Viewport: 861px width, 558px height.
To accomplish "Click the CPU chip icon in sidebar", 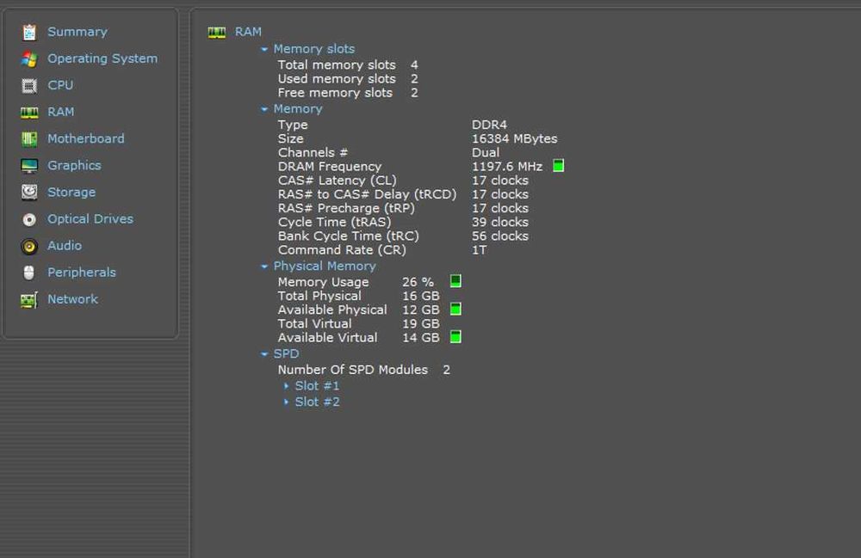I will click(x=29, y=85).
